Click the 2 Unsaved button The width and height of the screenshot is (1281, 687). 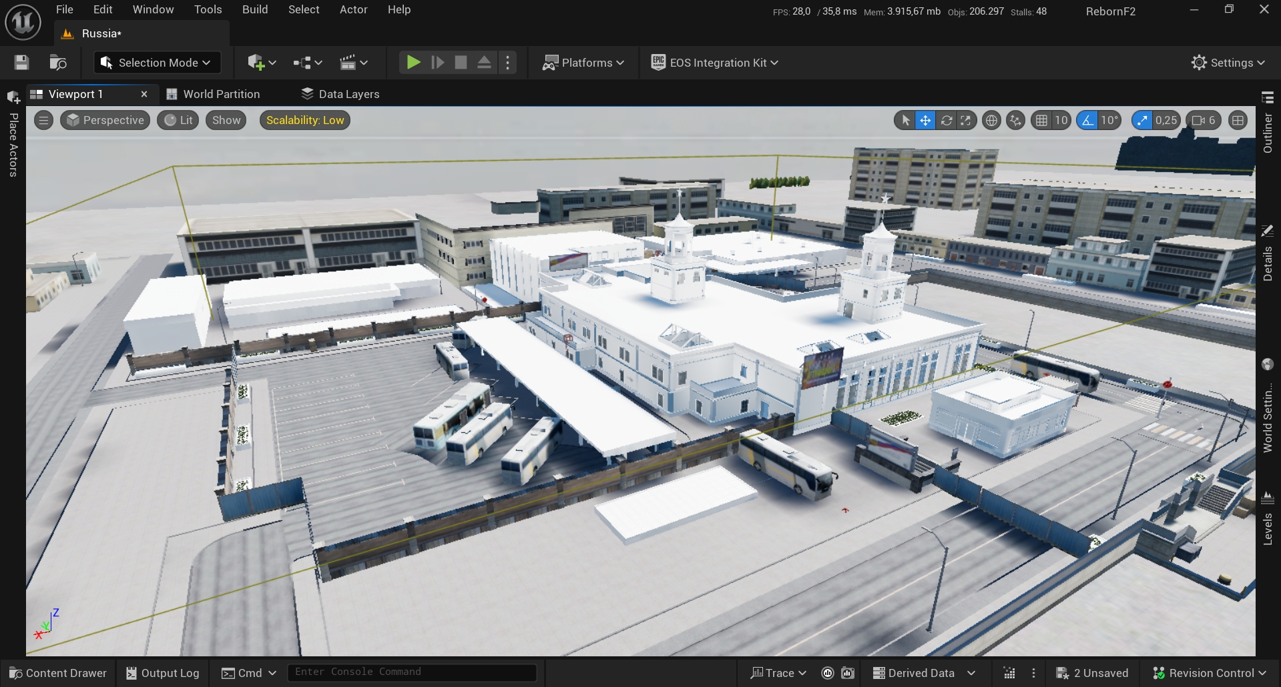point(1092,673)
